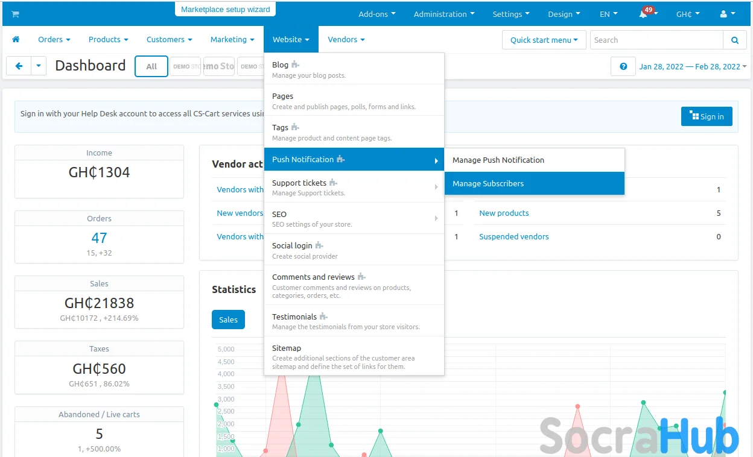Screen dimensions: 753x457
Task: Click the search magnifier button
Action: (734, 40)
